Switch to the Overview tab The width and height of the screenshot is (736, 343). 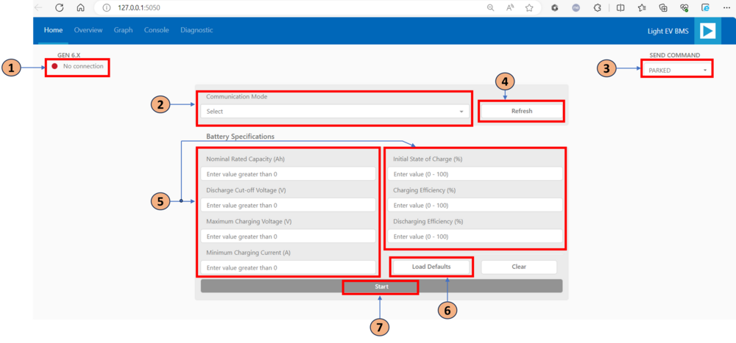tap(88, 30)
